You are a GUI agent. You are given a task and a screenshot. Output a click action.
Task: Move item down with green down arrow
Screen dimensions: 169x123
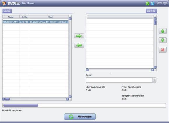[163, 40]
